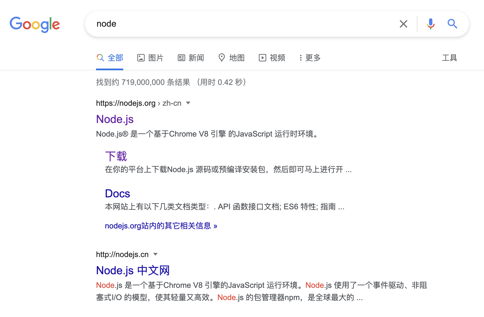The image size is (484, 317).
Task: Select the 全部 tab
Action: pyautogui.click(x=110, y=58)
